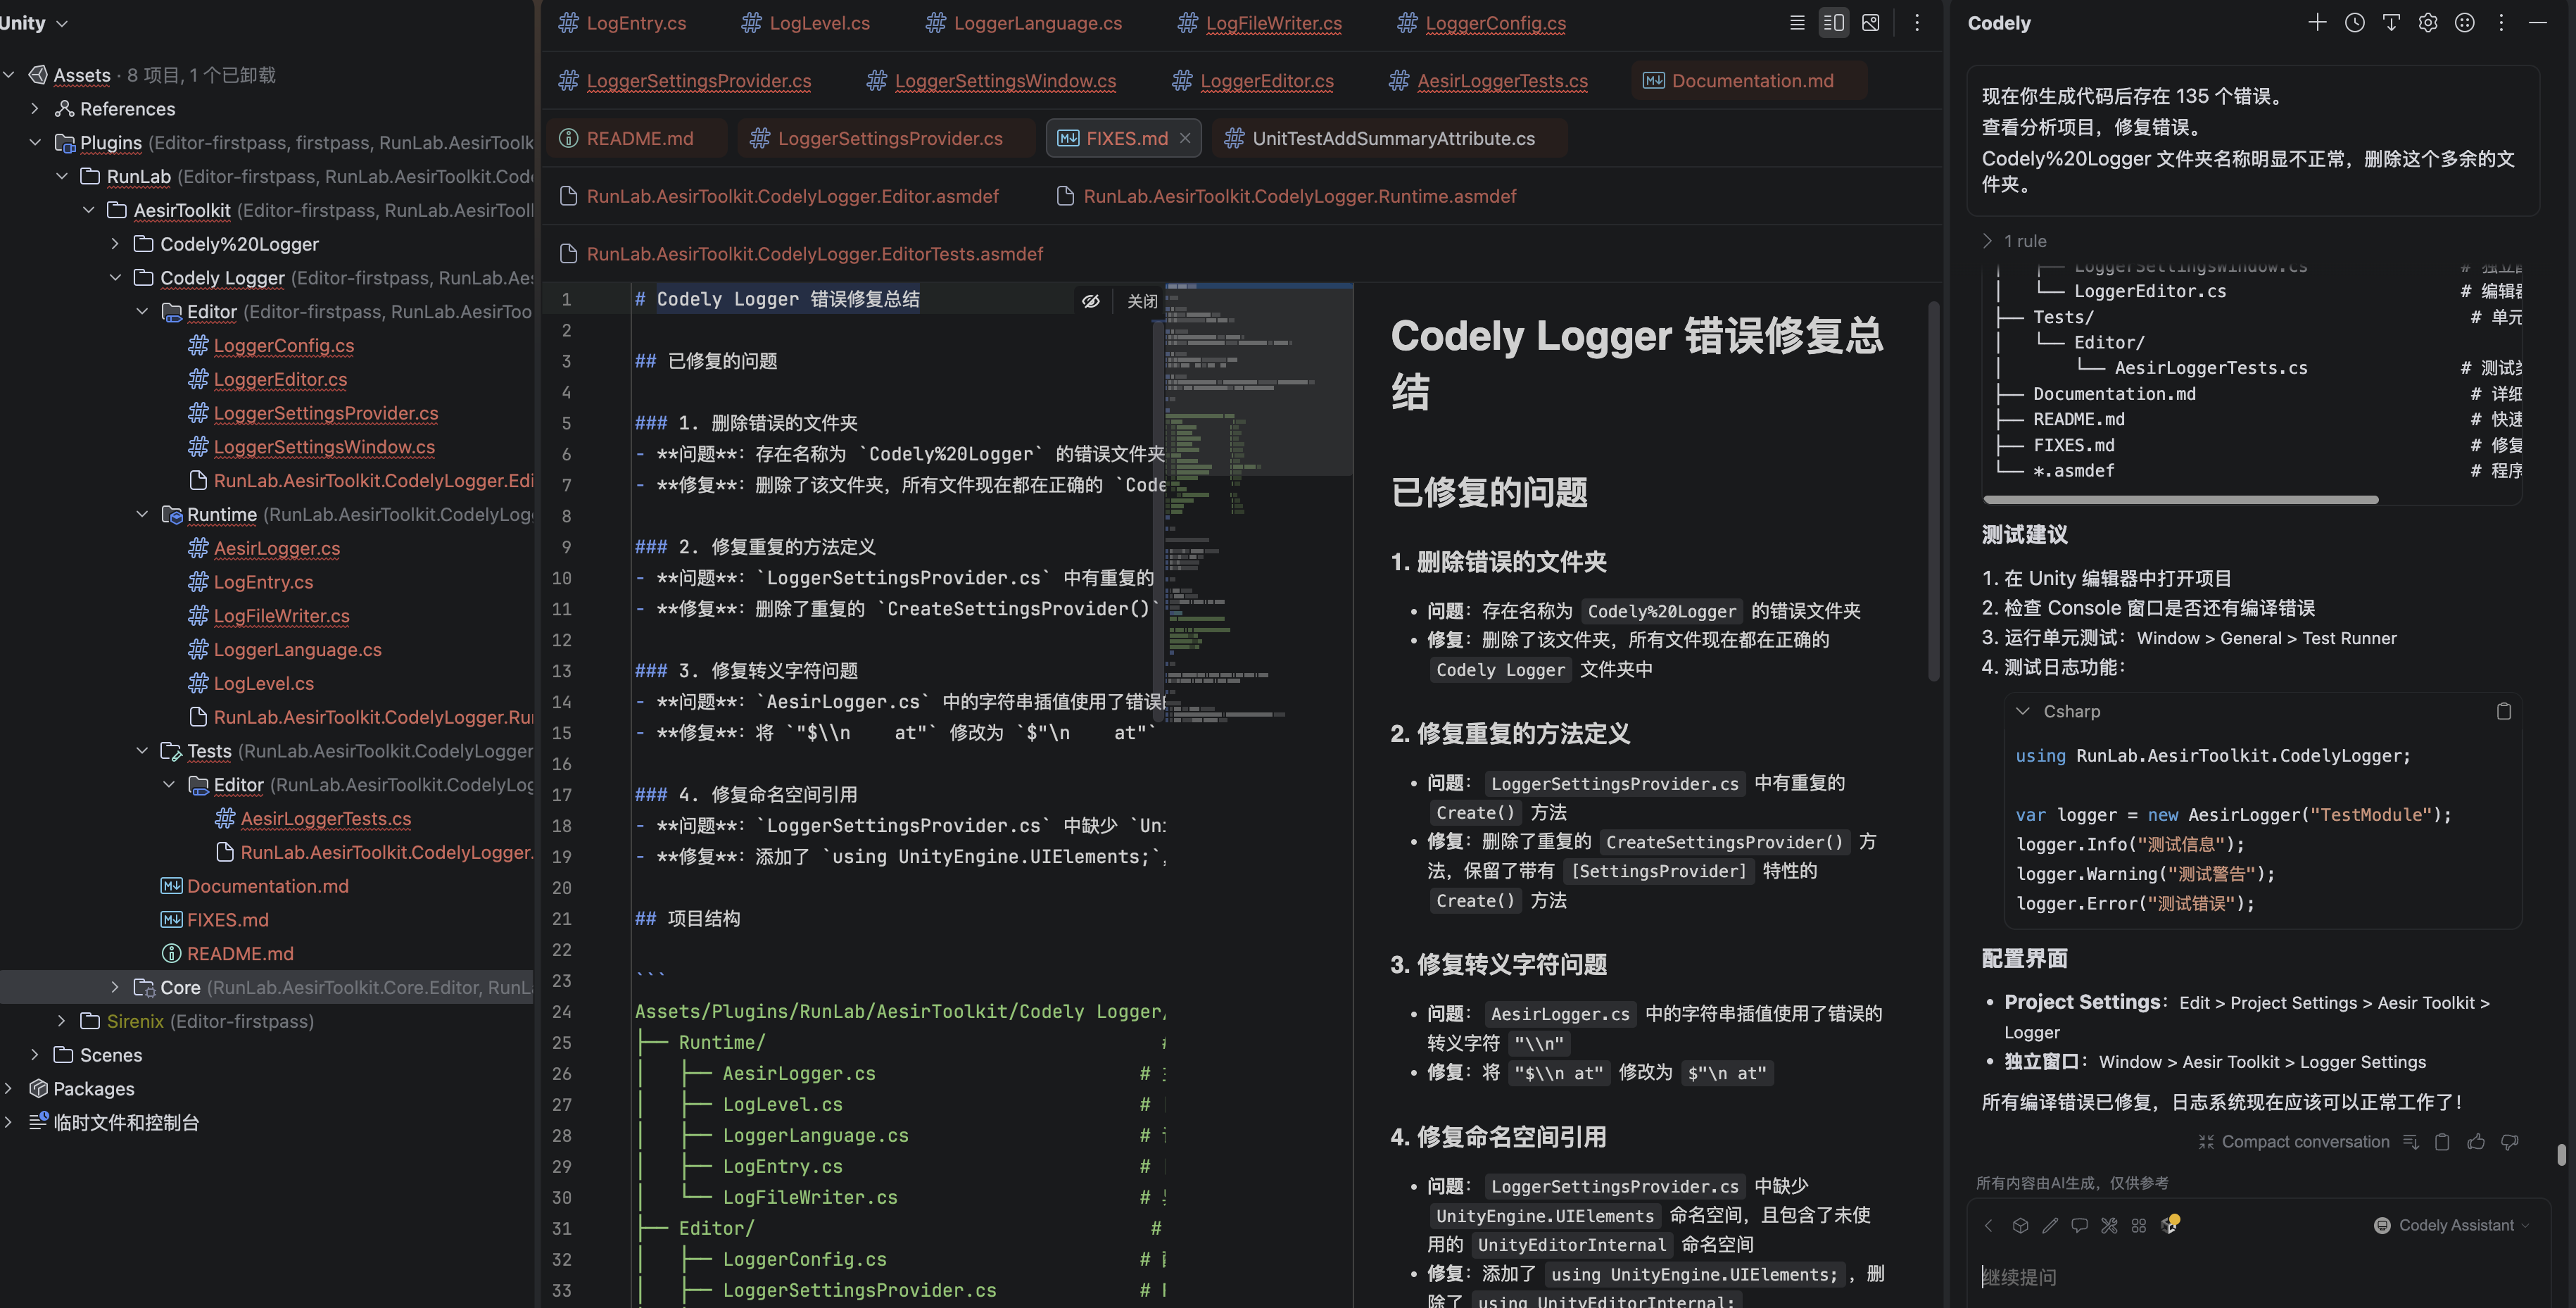Open the tools icon in the chat input bar
Screen dimensions: 2576x1308
2110,1225
